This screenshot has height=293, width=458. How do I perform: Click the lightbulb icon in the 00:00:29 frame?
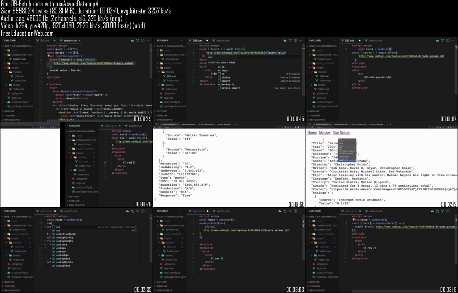coord(49,56)
